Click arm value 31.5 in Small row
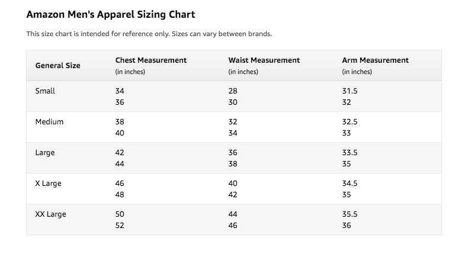 350,91
